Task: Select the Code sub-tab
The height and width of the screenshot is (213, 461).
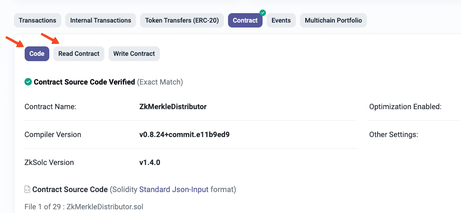Action: point(37,54)
